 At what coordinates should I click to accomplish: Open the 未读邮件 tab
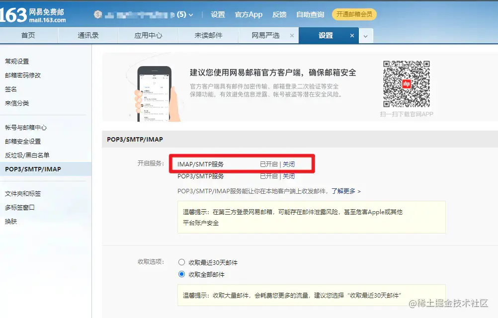208,36
